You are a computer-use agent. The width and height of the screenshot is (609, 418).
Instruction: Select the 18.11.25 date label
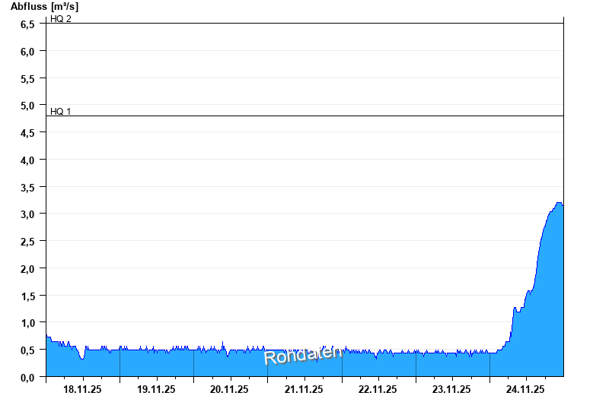coord(82,389)
